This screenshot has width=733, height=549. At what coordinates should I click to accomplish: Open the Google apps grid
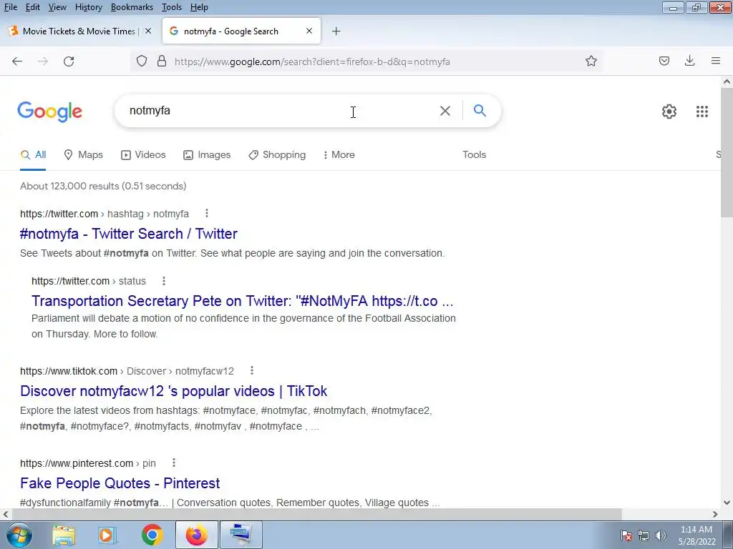tap(702, 112)
